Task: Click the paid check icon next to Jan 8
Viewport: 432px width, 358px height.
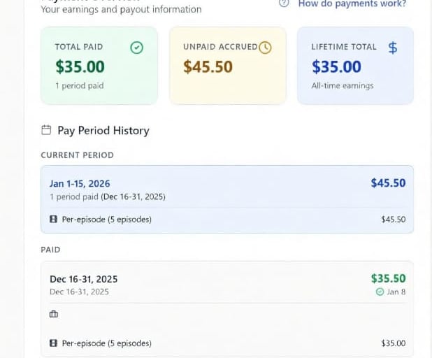Action: point(380,292)
